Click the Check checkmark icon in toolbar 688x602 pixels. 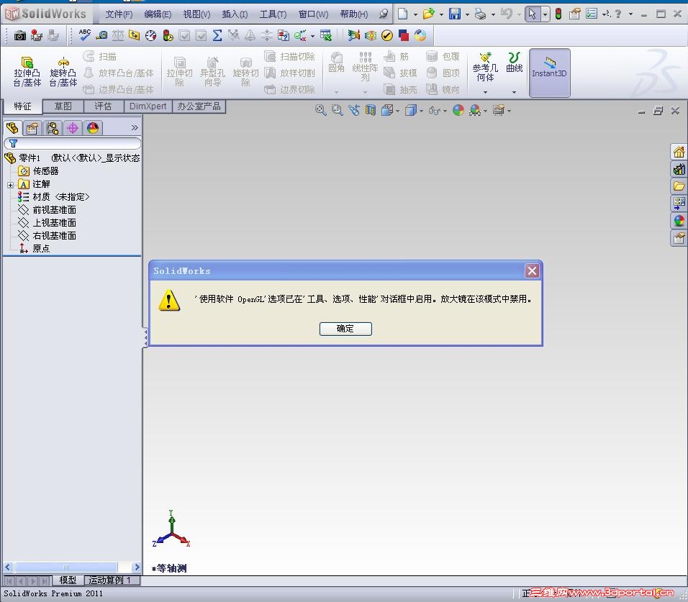point(386,35)
